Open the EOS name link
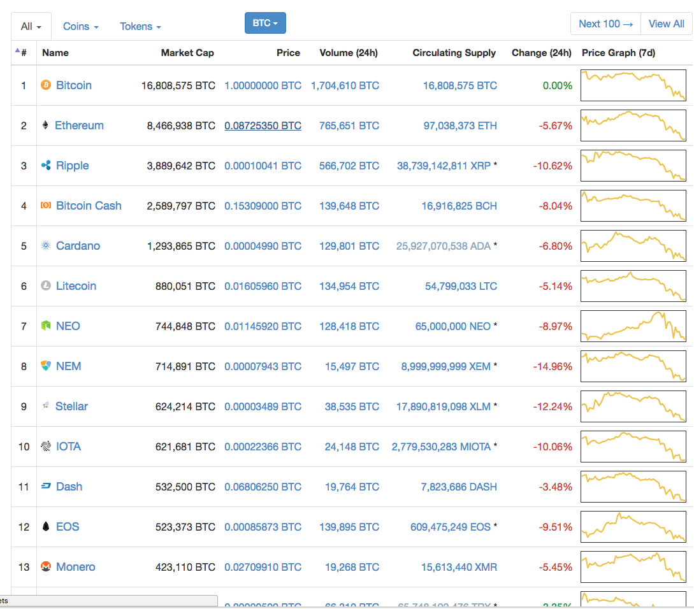Image resolution: width=694 pixels, height=609 pixels. click(68, 526)
